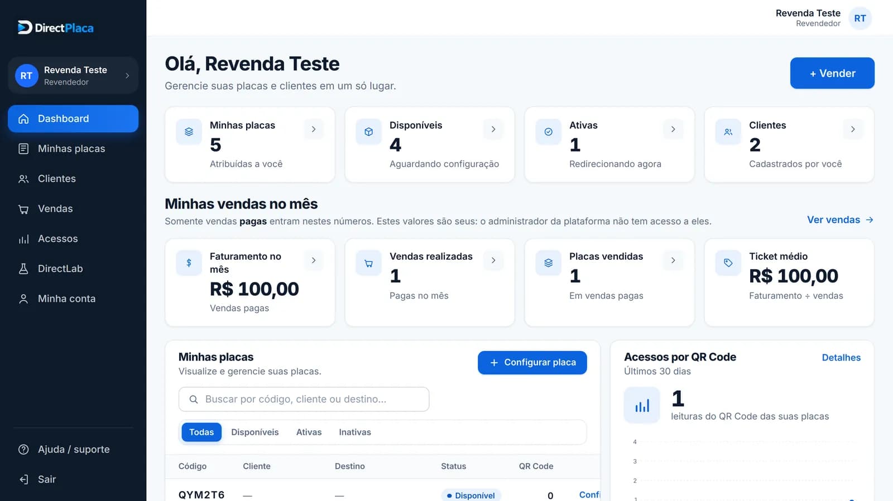Open the chevron on Clientes card
893x501 pixels.
pos(853,129)
